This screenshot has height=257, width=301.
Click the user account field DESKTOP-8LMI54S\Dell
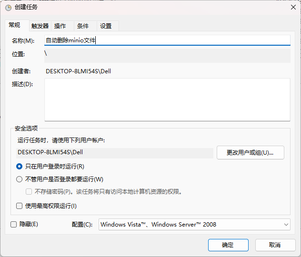click(x=115, y=153)
